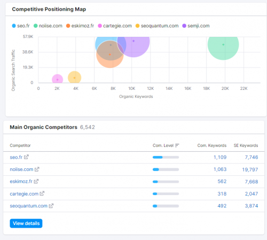
Task: Click the Competitor column header
Action: pyautogui.click(x=20, y=145)
